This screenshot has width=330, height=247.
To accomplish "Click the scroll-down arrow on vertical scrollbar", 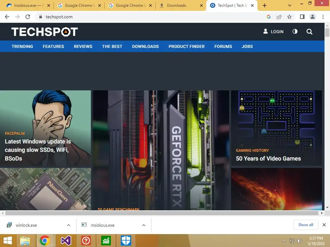I will coord(327,207).
